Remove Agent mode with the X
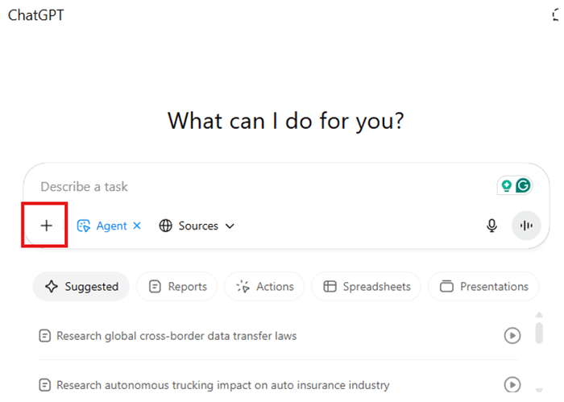This screenshot has width=564, height=402. click(x=137, y=226)
